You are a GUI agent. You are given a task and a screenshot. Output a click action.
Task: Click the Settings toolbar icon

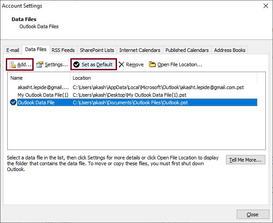coord(40,64)
